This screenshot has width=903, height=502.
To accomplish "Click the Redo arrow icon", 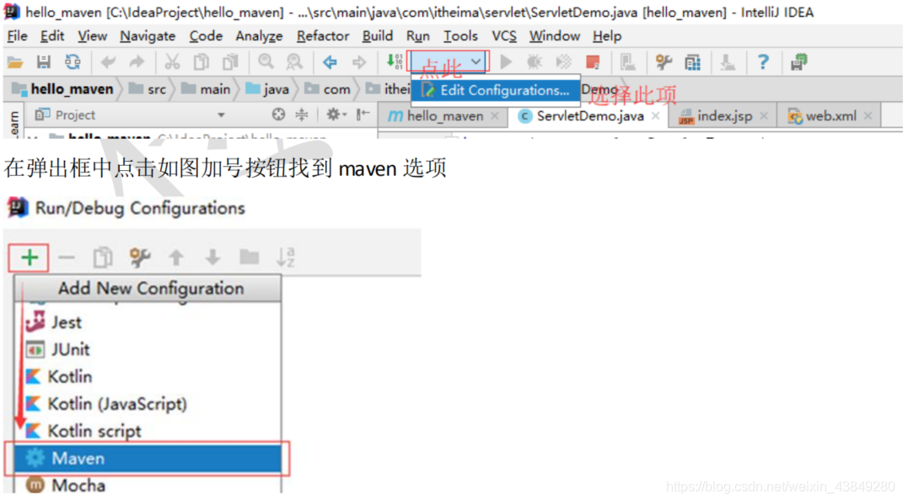I will pyautogui.click(x=137, y=62).
